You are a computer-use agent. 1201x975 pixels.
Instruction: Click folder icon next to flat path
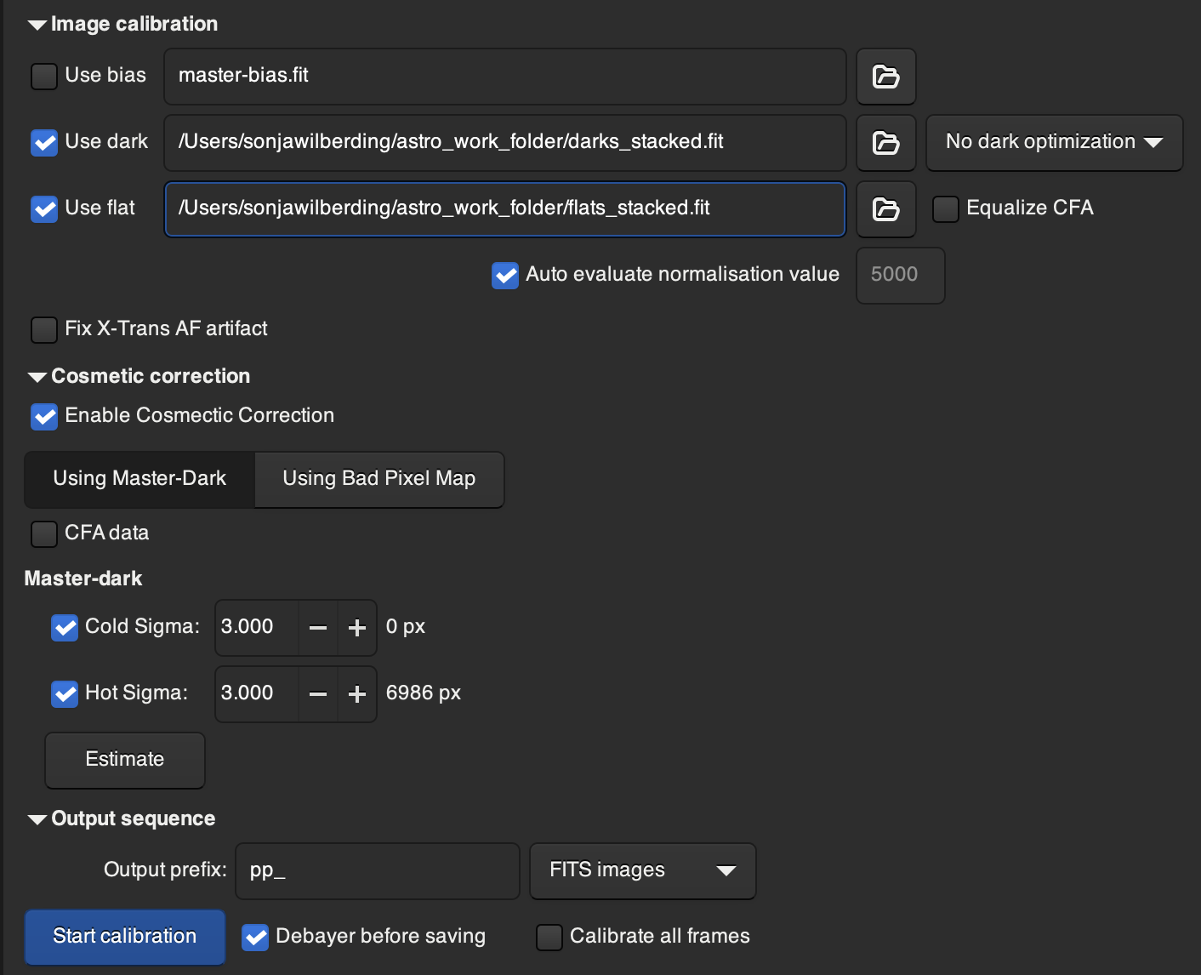coord(885,209)
